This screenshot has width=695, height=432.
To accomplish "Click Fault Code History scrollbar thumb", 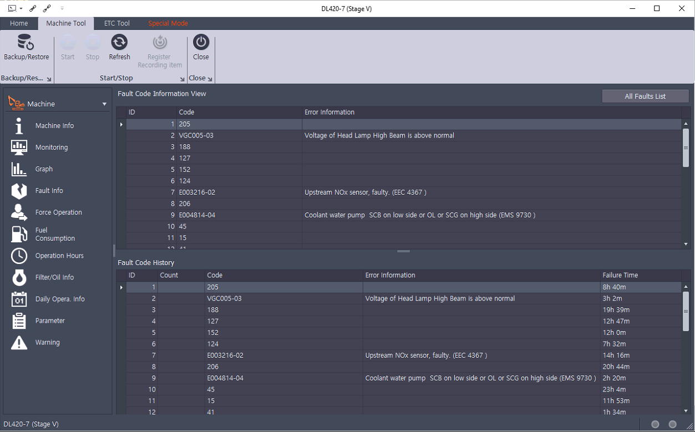I will (686, 311).
